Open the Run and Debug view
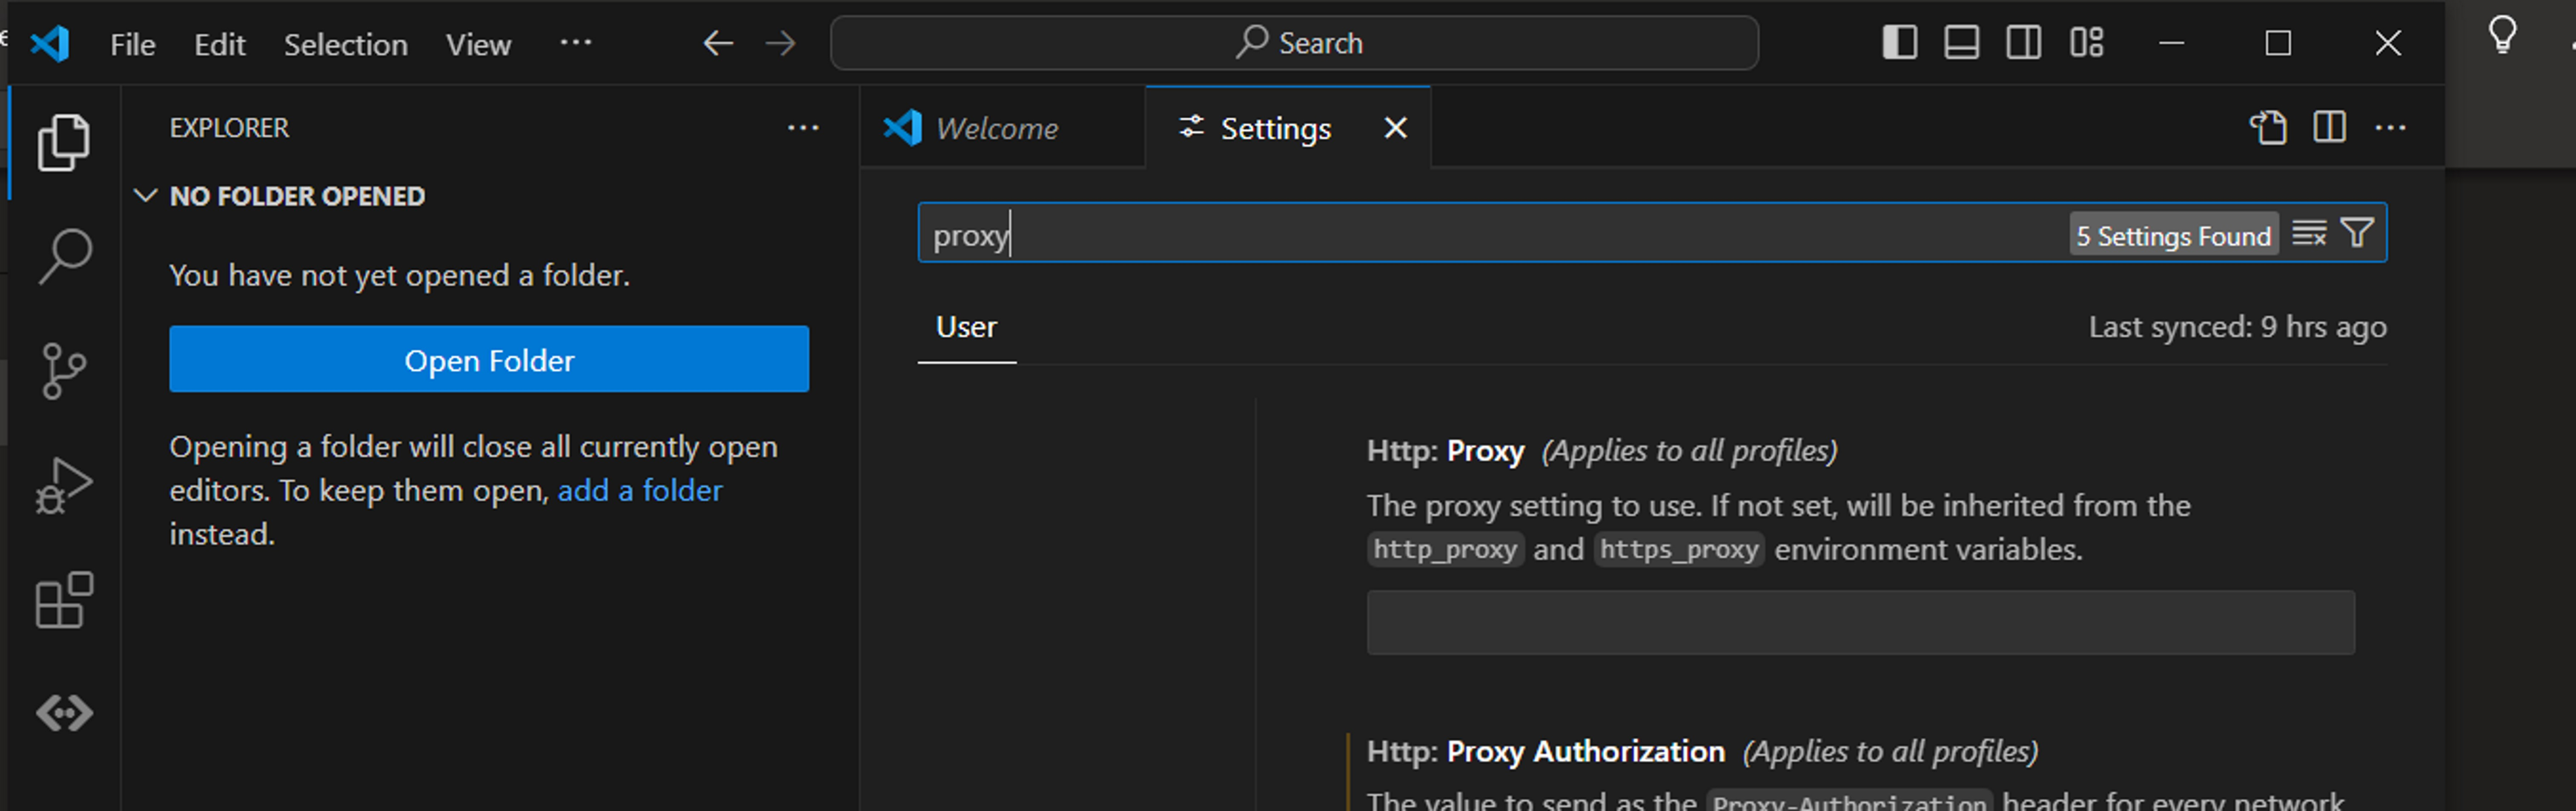 click(65, 486)
